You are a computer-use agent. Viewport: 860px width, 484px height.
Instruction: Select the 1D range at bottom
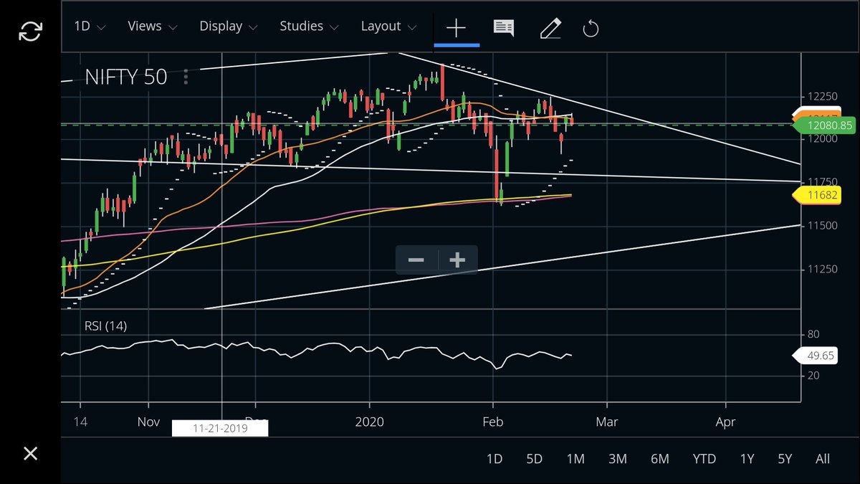point(494,459)
